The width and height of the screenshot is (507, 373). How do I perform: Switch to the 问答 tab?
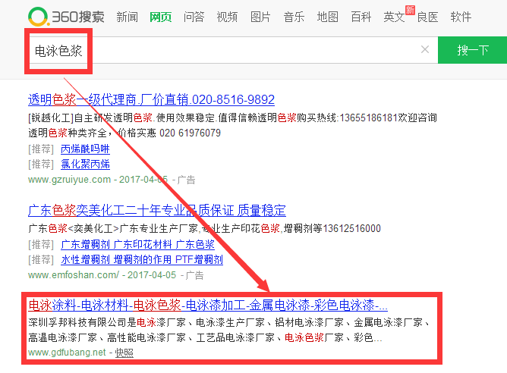click(194, 17)
